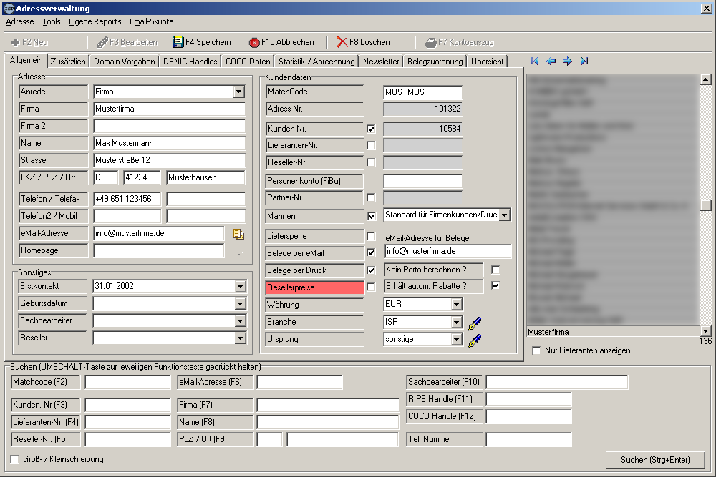Switch to the Domain-Vorgaben tab
This screenshot has width=716, height=477.
point(124,62)
